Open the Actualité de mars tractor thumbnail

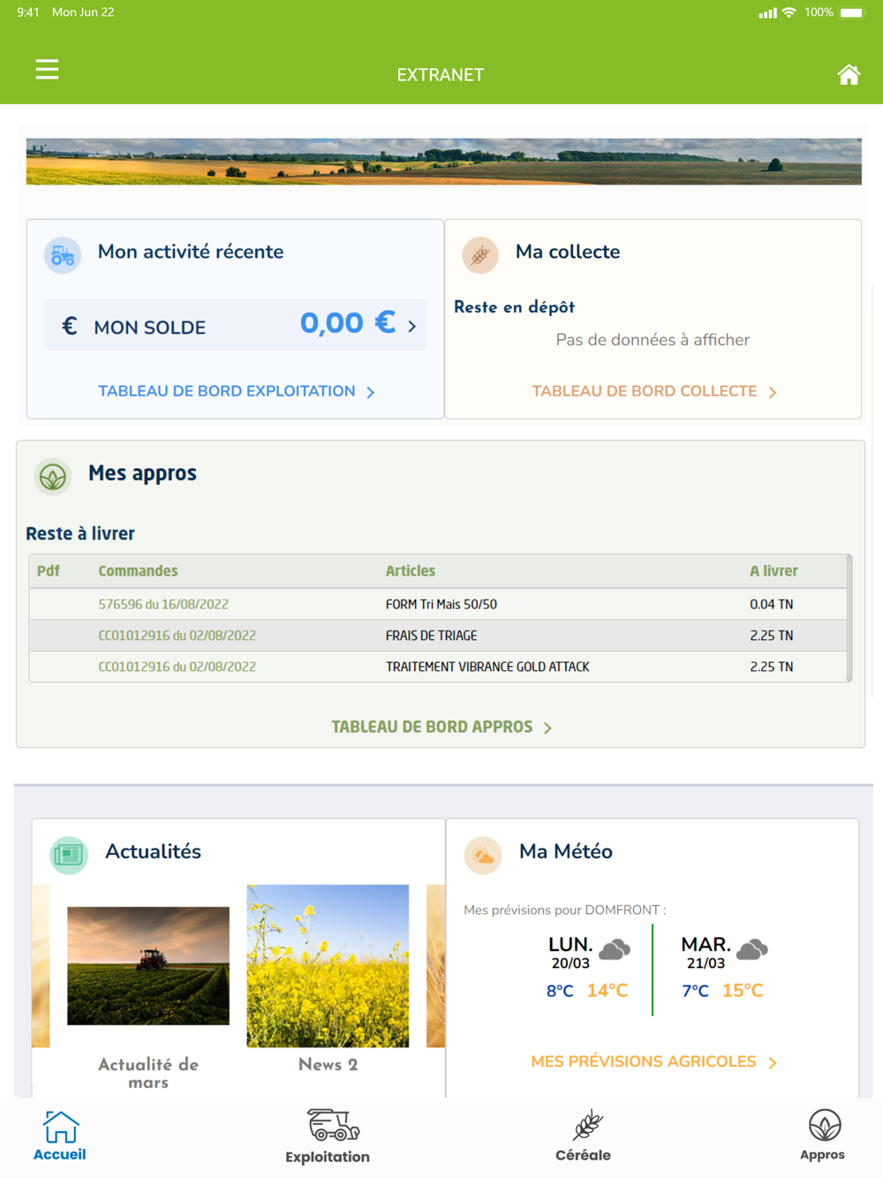click(x=148, y=965)
